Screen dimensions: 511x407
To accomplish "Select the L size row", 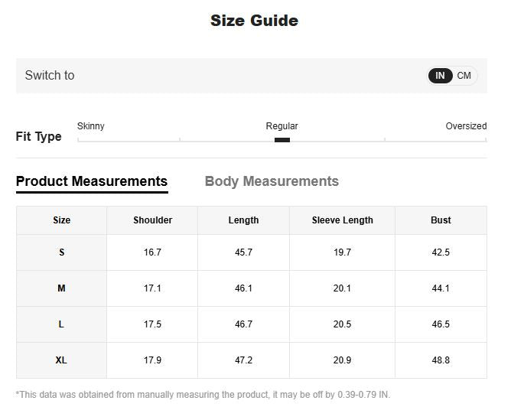I will [x=252, y=324].
